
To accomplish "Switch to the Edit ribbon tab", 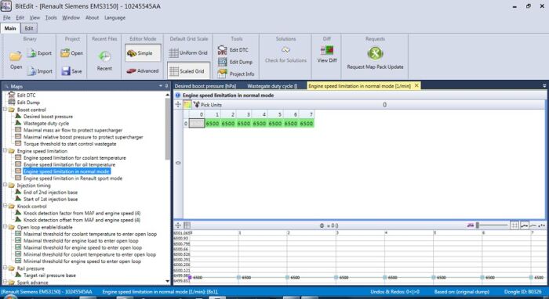I will tap(29, 28).
